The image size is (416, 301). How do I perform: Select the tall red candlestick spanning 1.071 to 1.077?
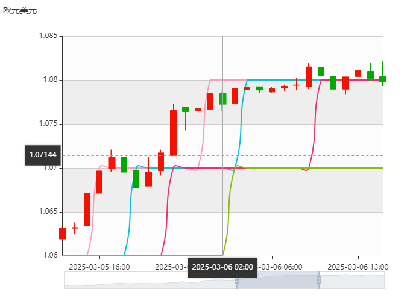click(x=173, y=132)
